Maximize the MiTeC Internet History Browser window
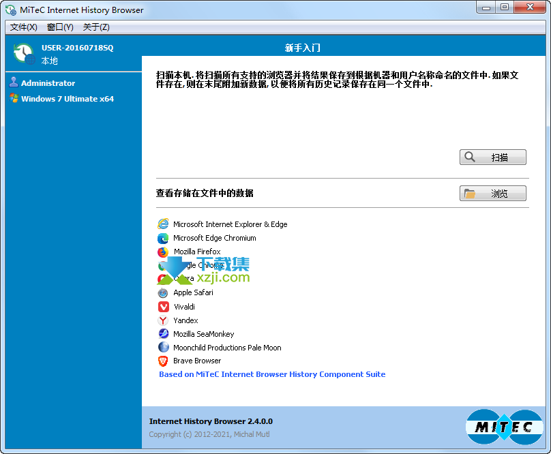The image size is (551, 454). pos(505,7)
